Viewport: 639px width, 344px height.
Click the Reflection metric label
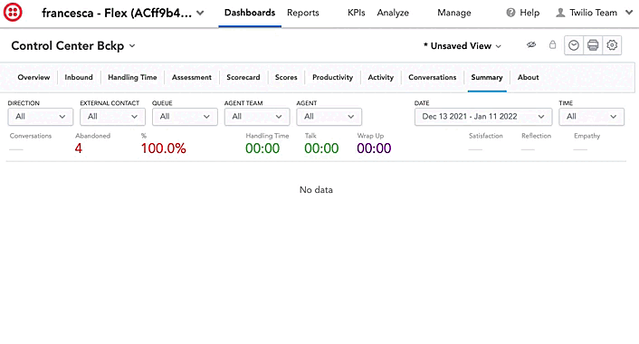pyautogui.click(x=537, y=136)
